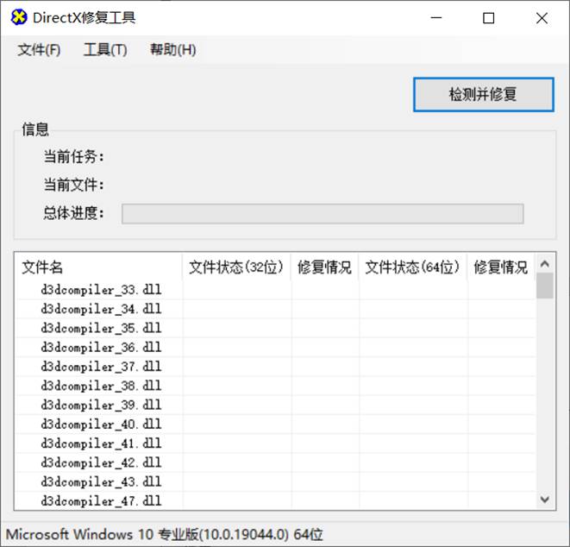The image size is (570, 547).
Task: Click the 当前文件 label
Action: (74, 185)
